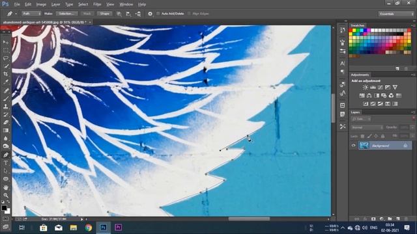Toggle lock position icon
This screenshot has height=234, width=417.
[376, 136]
